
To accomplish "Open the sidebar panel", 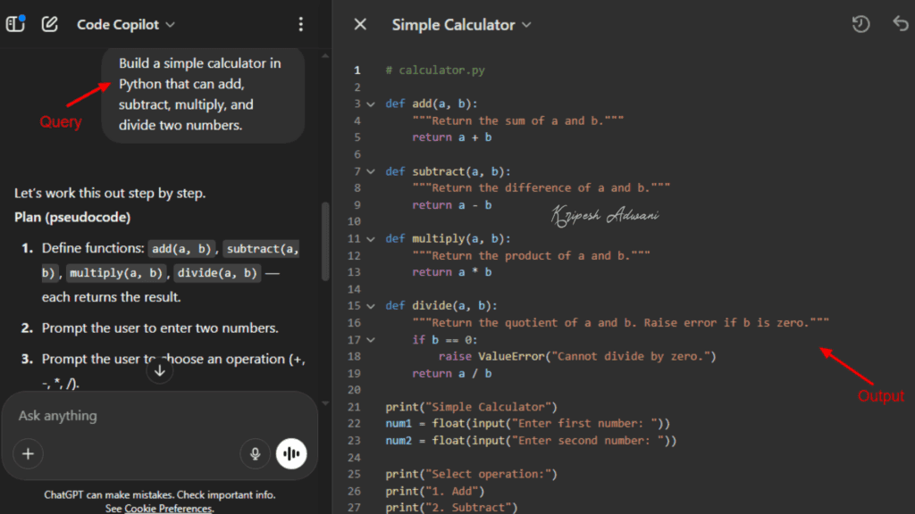I will click(15, 24).
